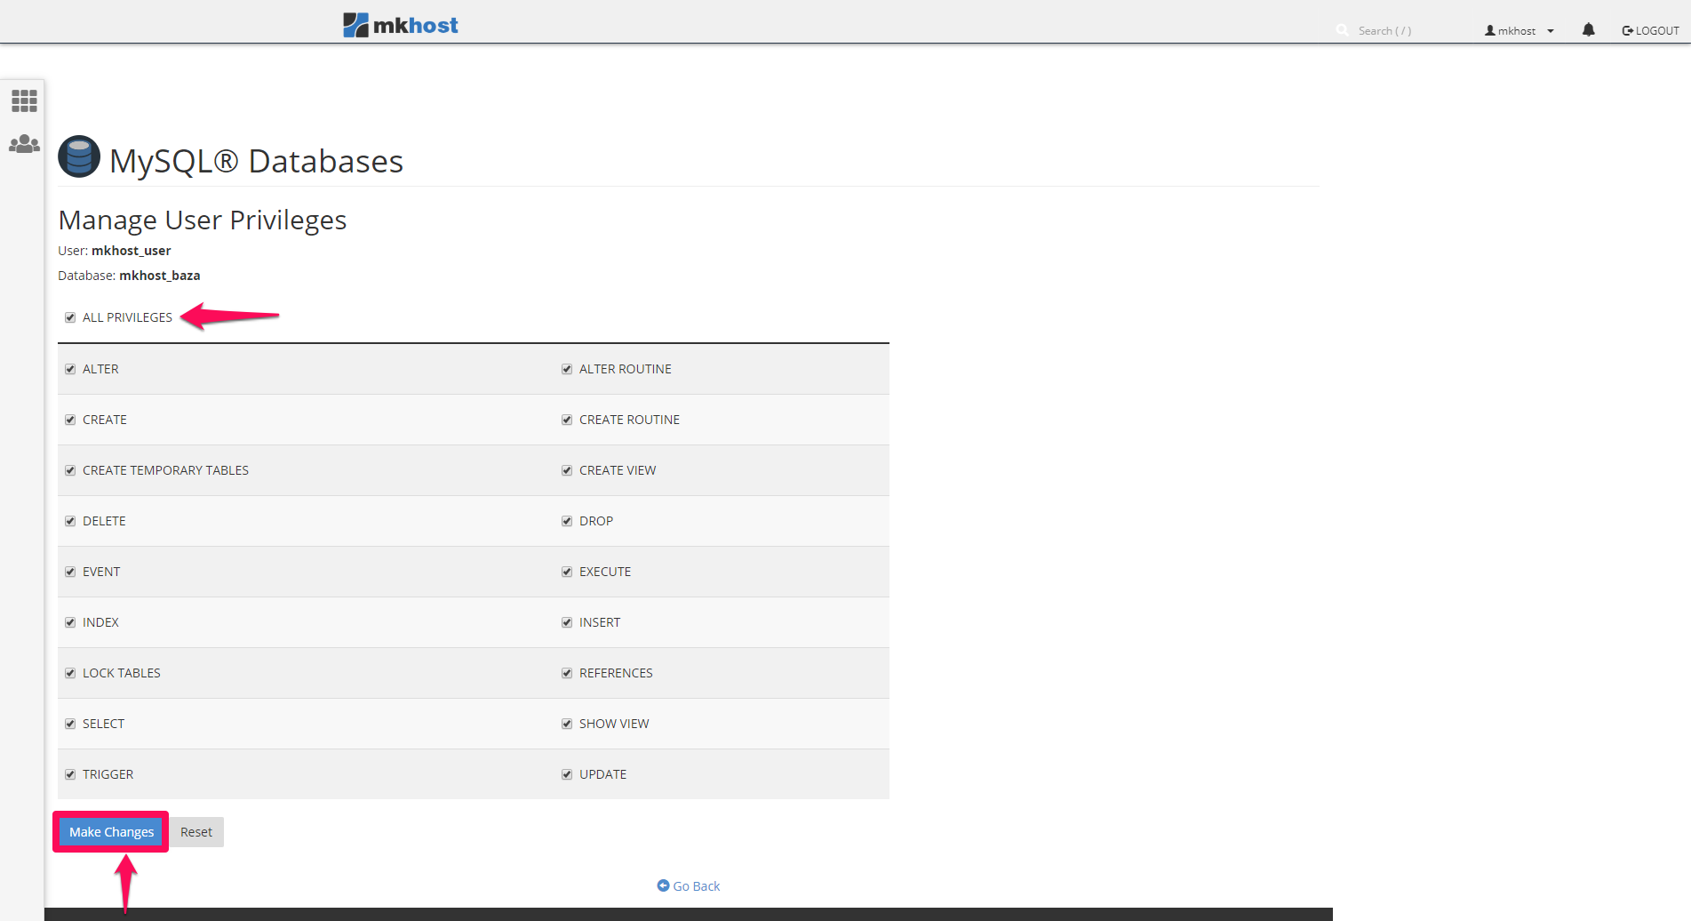
Task: Click the MySQL® Databases title
Action: tap(257, 161)
